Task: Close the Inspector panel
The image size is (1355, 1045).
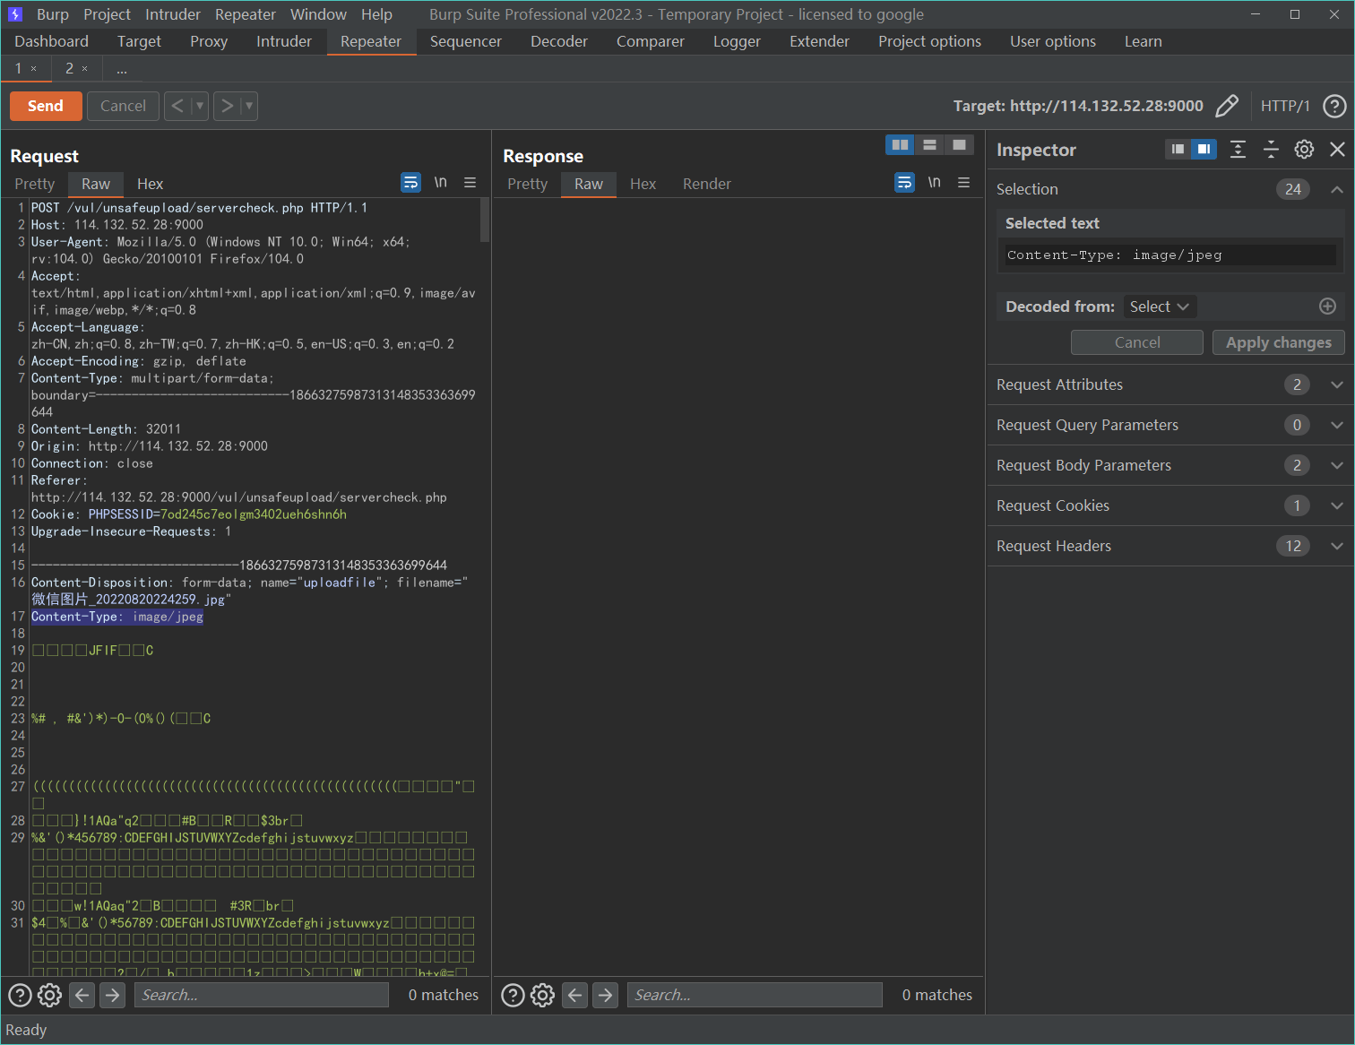Action: coord(1337,150)
